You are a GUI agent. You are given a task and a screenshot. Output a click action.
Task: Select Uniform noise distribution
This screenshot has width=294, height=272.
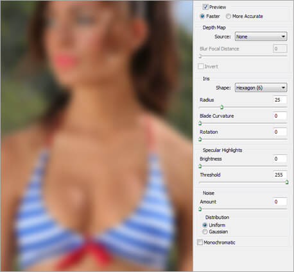coord(205,225)
